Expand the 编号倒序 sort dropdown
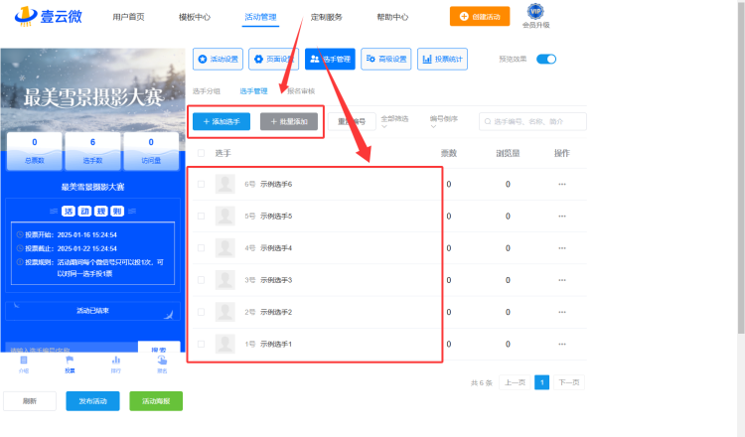Screen dimensions: 745x437 point(444,121)
